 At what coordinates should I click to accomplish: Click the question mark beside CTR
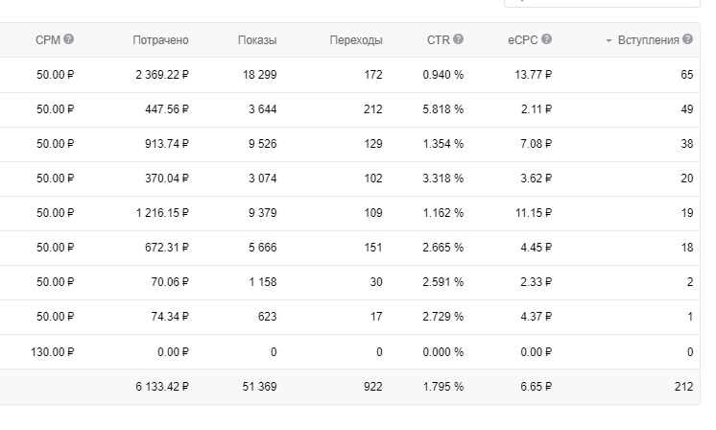coord(458,40)
